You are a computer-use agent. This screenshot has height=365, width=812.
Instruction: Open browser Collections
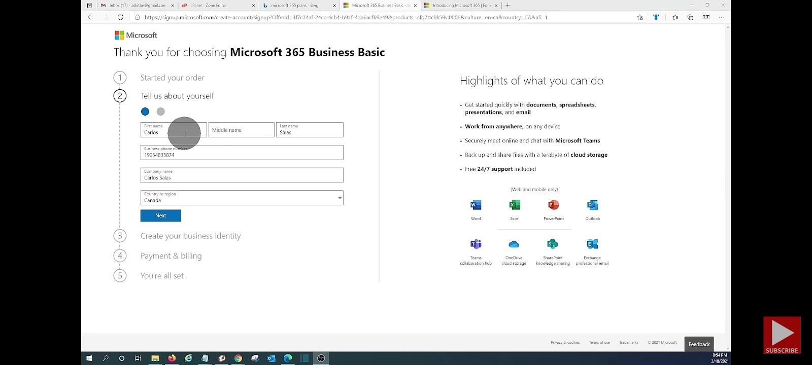pos(690,17)
